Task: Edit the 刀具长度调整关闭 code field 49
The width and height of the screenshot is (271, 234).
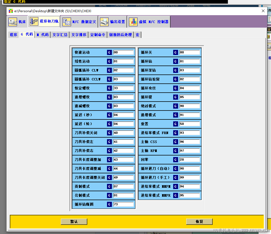Action: (x=123, y=177)
